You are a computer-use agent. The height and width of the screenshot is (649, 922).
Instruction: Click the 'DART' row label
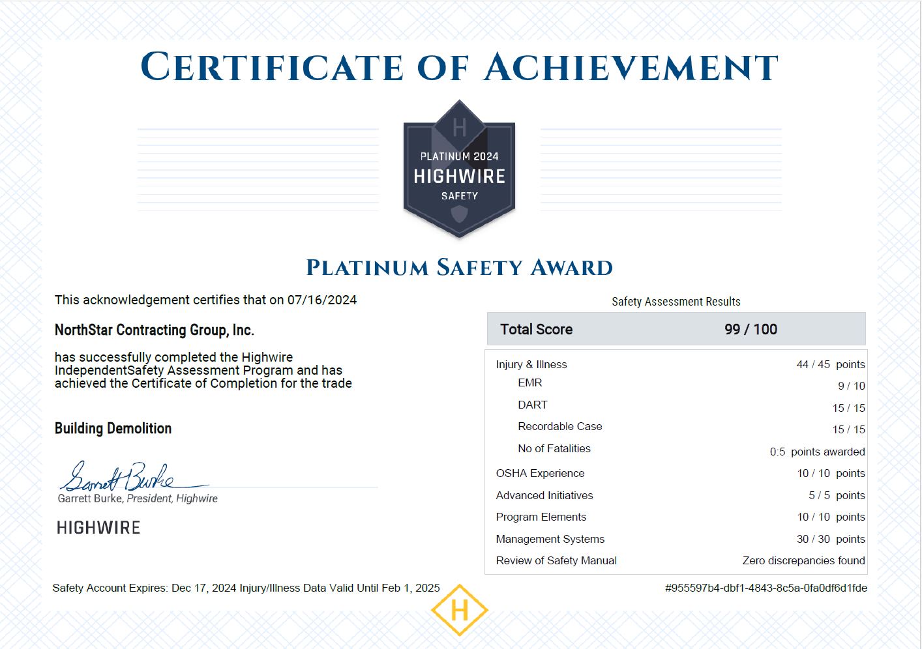[x=533, y=405]
